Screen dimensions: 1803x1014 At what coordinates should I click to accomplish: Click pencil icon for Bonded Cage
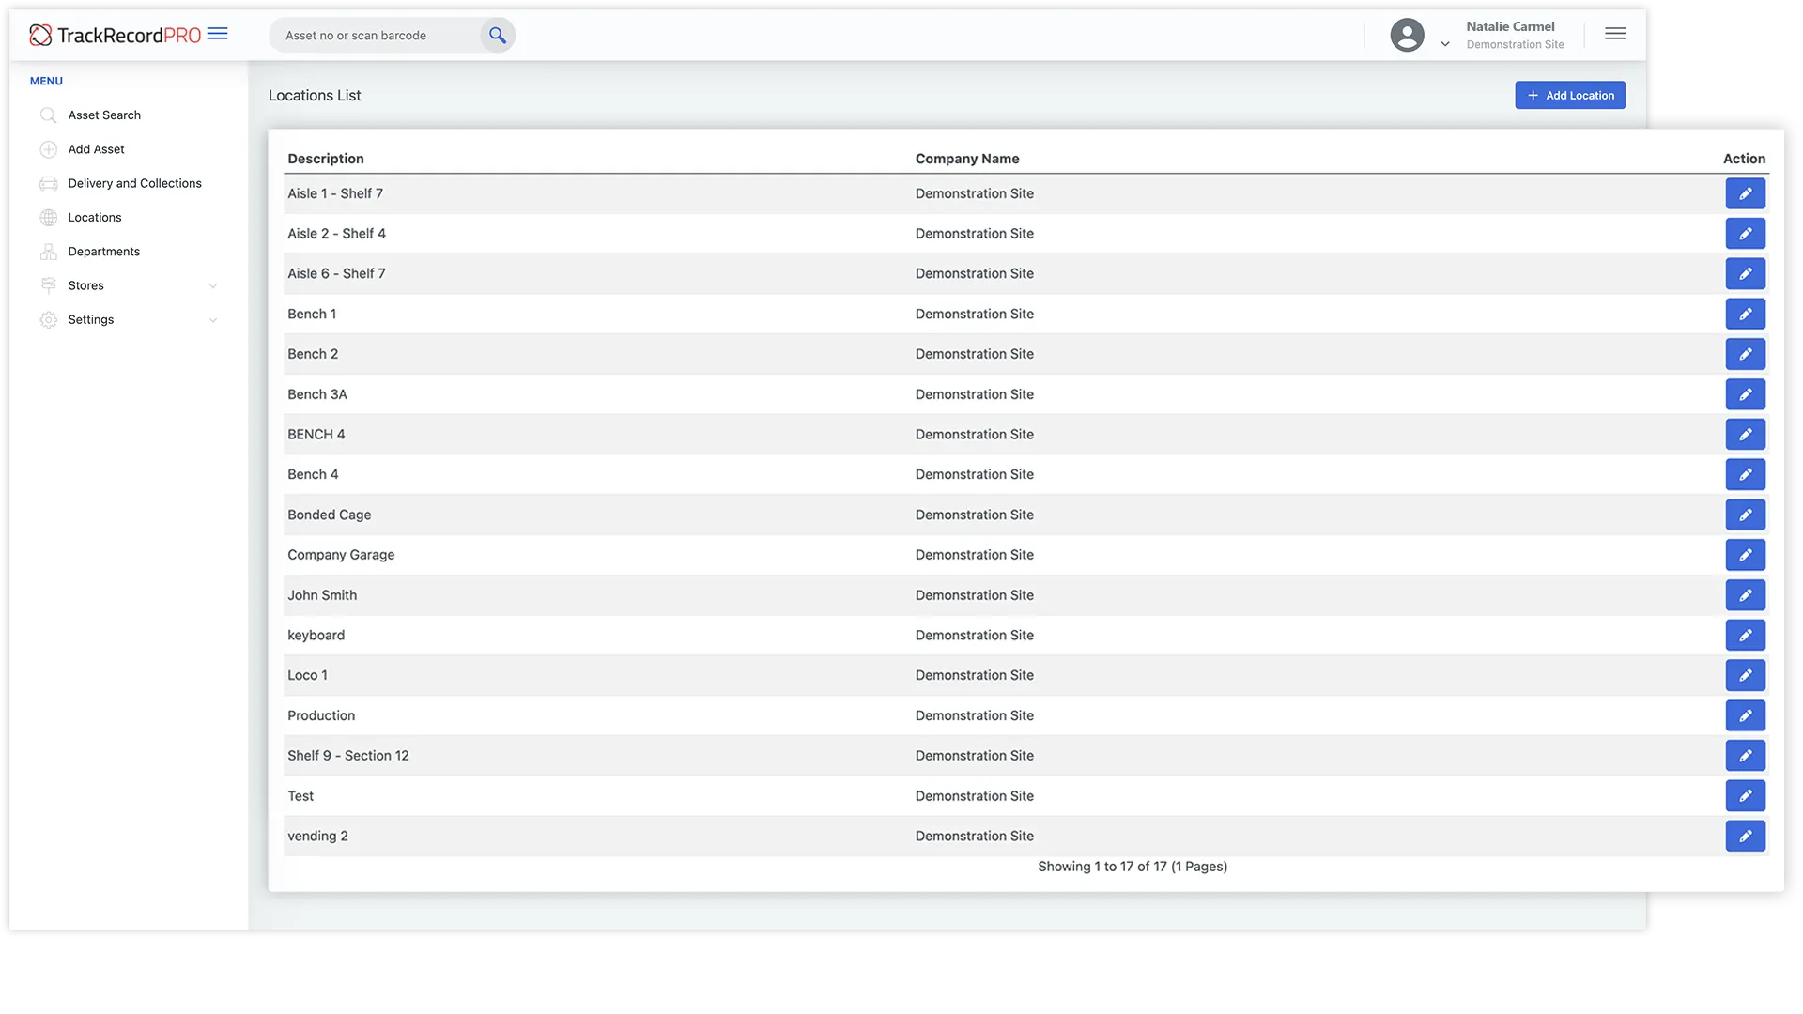(1745, 515)
